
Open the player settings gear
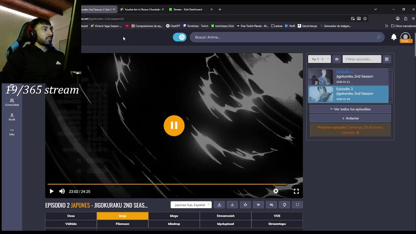pyautogui.click(x=276, y=191)
